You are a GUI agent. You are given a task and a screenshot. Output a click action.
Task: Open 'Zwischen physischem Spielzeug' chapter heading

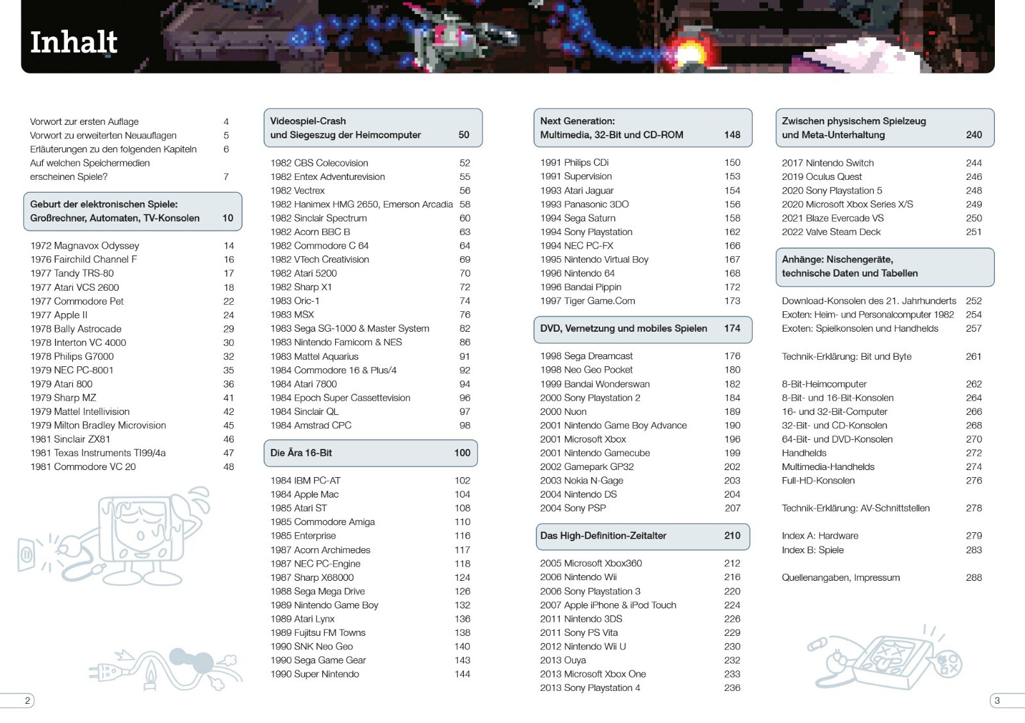(885, 128)
